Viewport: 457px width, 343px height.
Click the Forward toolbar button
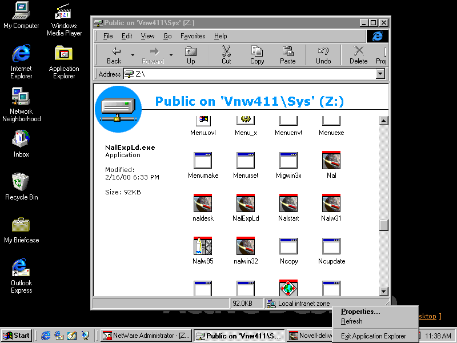coord(153,55)
